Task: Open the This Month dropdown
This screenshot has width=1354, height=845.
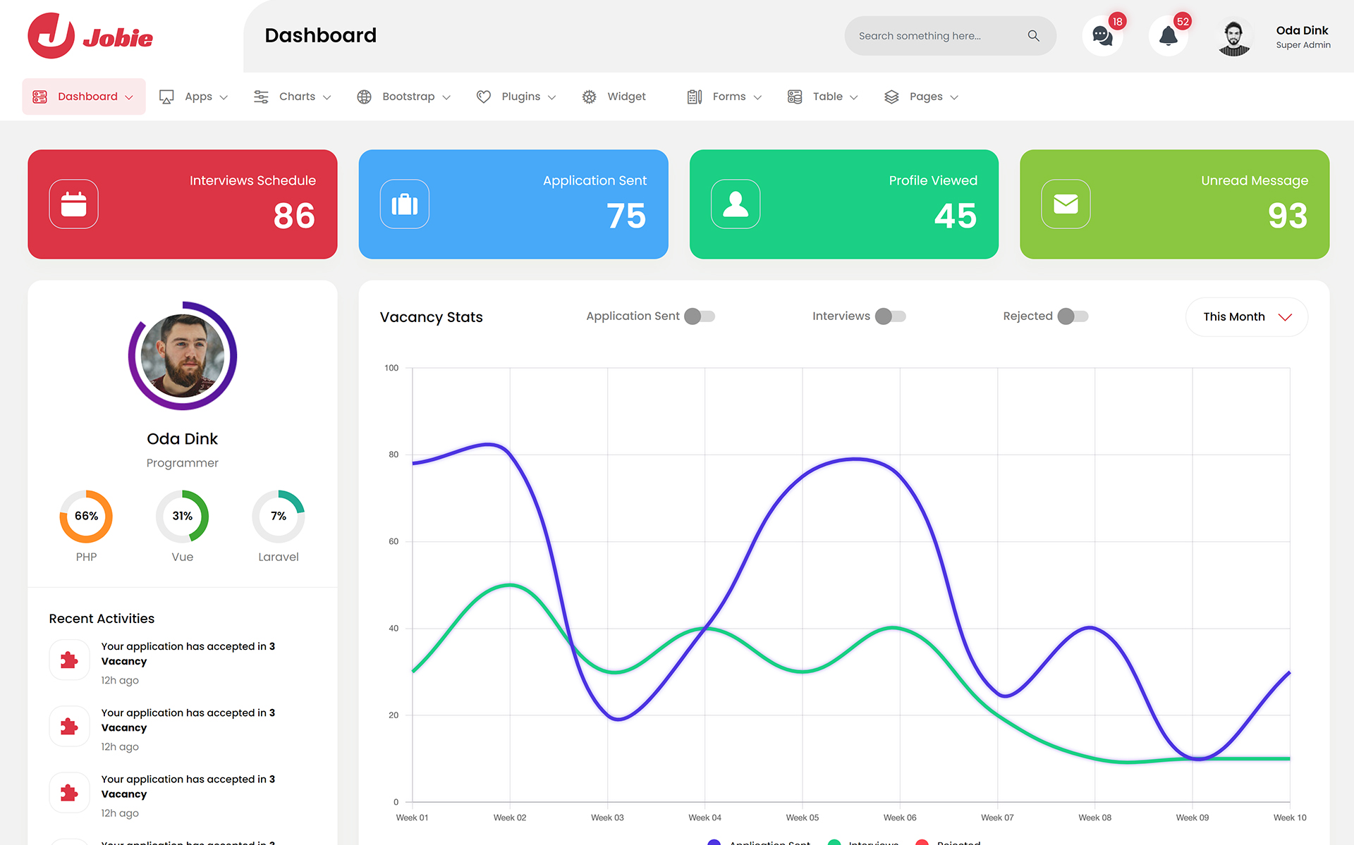Action: point(1246,317)
